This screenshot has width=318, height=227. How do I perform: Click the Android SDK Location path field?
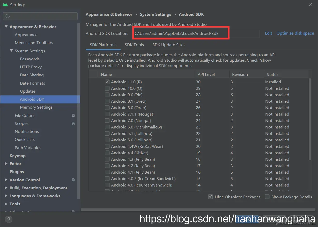pyautogui.click(x=196, y=33)
